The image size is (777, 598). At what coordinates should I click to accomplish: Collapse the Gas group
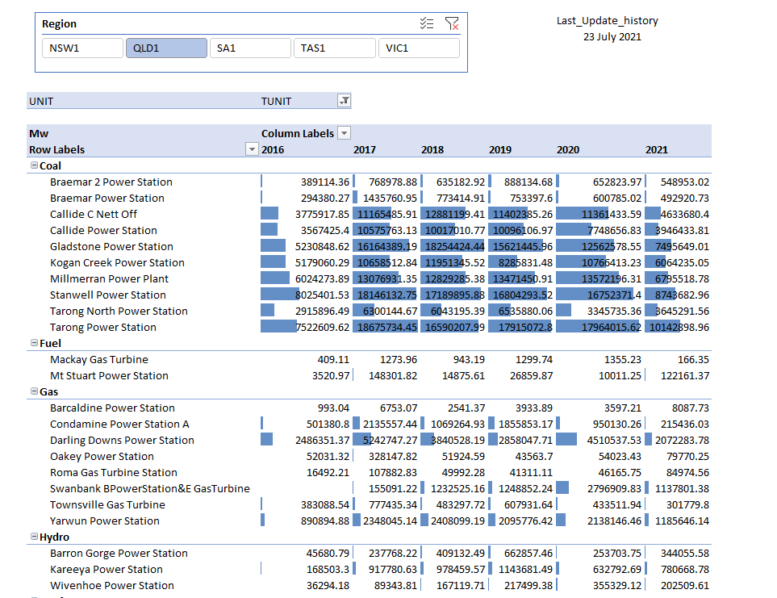tap(34, 391)
